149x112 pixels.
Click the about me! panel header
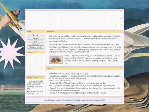[84, 69]
